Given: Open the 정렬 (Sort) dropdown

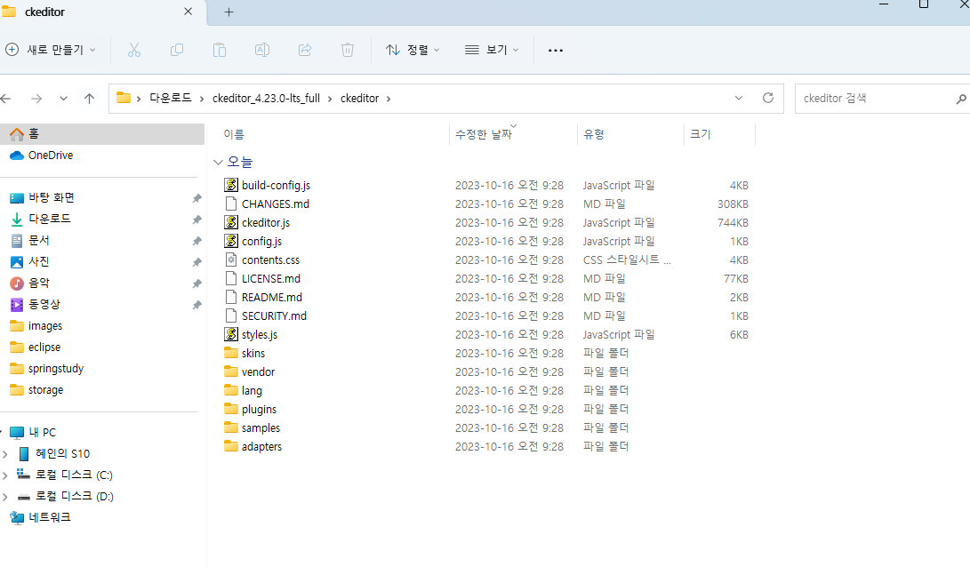Looking at the screenshot, I should [x=413, y=50].
